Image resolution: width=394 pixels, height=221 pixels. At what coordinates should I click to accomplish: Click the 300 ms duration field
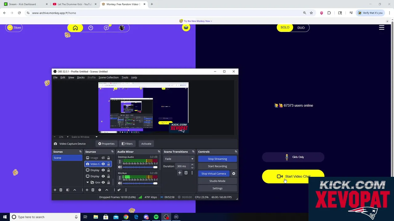[183, 166]
